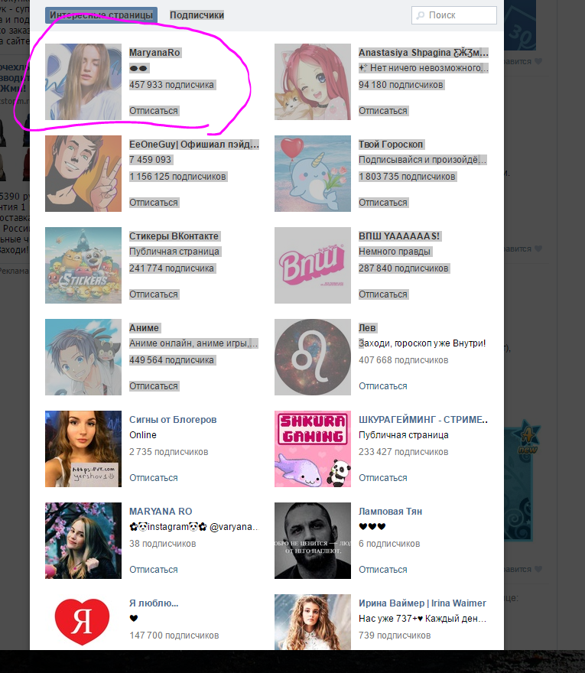Click Отписаться under MARYANA RO page
Image resolution: width=585 pixels, height=673 pixels.
pos(154,570)
